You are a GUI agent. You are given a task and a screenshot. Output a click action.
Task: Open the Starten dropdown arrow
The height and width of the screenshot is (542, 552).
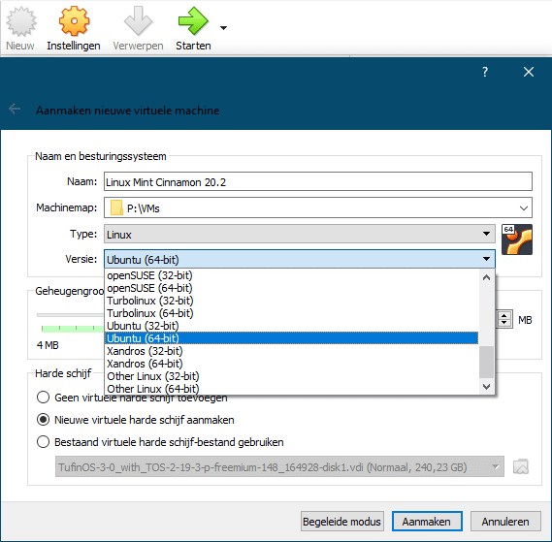tap(223, 28)
